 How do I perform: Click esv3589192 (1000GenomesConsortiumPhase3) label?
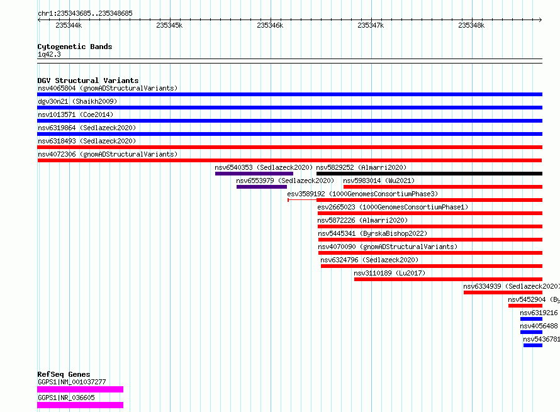pos(362,194)
